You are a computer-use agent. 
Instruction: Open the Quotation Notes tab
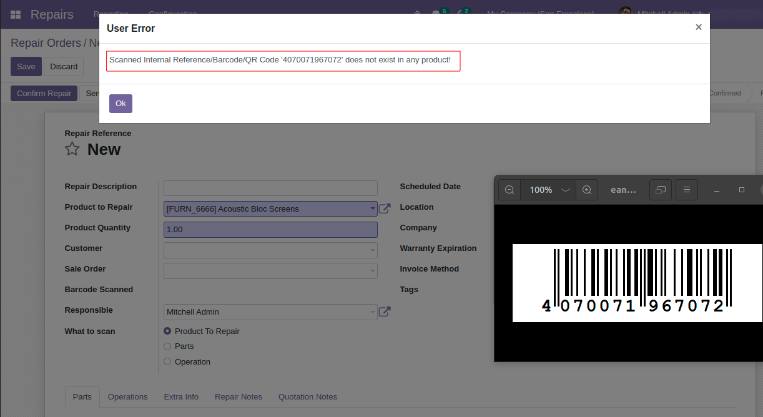pos(308,397)
